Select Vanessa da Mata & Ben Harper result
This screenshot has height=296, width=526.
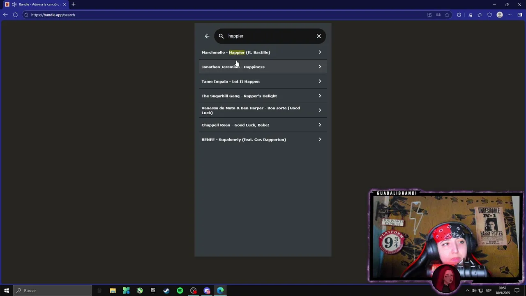click(263, 110)
